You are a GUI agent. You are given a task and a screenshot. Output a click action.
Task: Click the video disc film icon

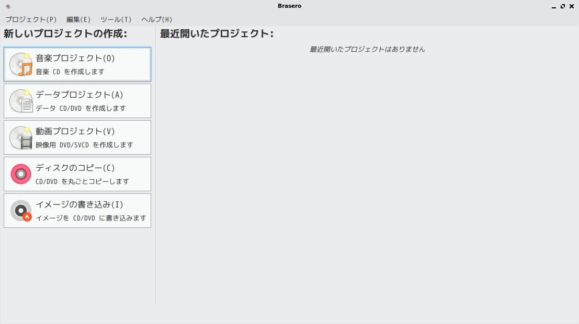point(21,137)
